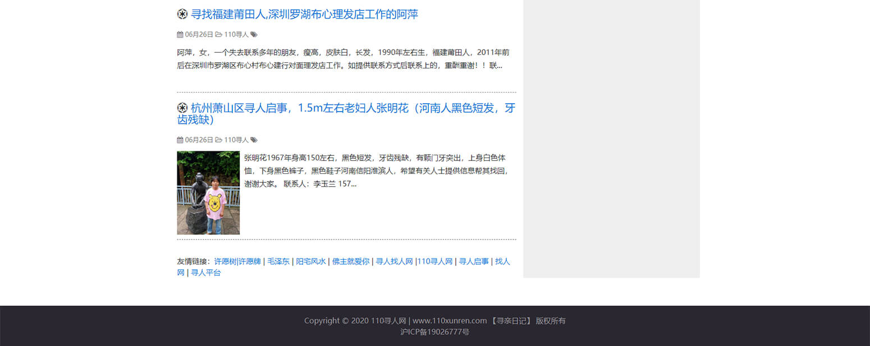
Task: Click the tags icon in the 张明花 post
Action: coord(254,140)
